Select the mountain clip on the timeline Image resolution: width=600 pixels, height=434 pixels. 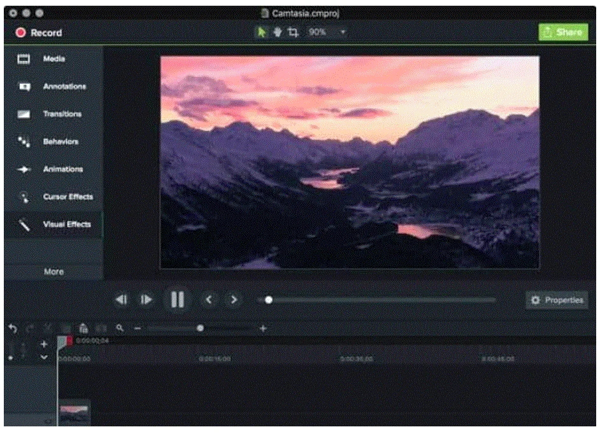tap(75, 414)
